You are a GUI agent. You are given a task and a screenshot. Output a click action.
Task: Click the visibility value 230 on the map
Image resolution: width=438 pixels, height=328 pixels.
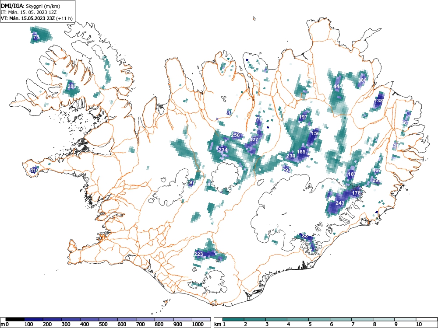291,156
